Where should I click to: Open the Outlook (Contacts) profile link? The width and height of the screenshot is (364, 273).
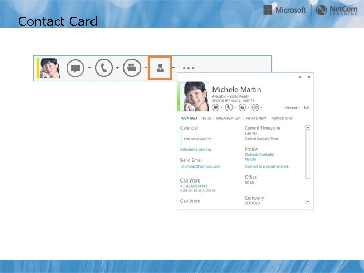click(x=259, y=154)
